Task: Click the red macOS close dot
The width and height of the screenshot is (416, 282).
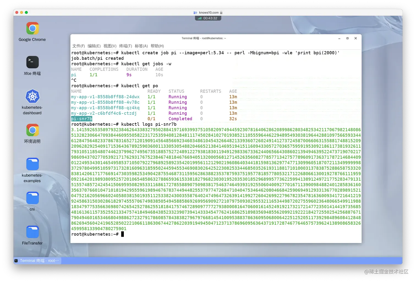Action: point(17,12)
